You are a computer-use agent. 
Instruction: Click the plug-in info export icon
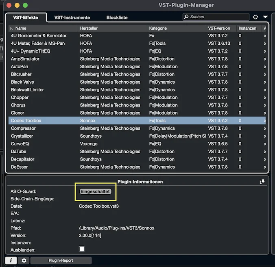click(262, 182)
